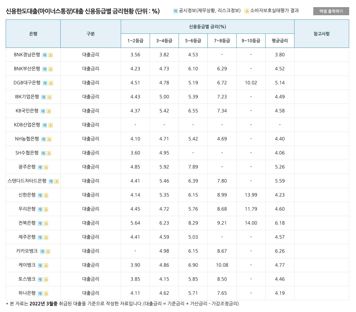Open KB국민은행 재 disclosure info icon

[x=43, y=111]
